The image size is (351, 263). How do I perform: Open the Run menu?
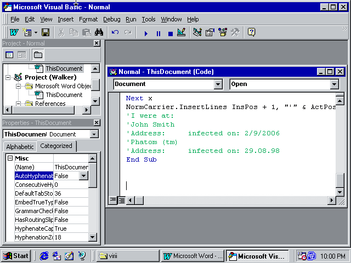pyautogui.click(x=131, y=20)
